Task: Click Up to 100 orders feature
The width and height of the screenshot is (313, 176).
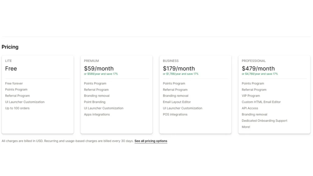Action: tap(17, 108)
